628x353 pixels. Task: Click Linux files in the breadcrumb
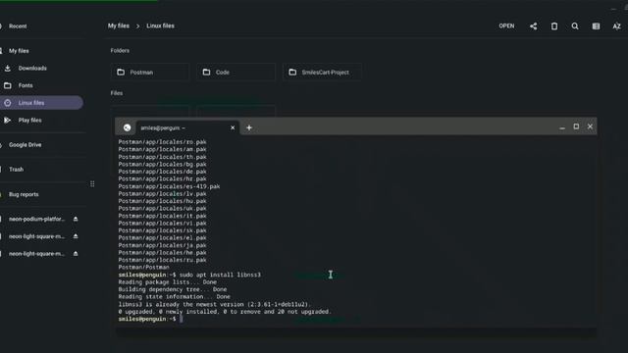coord(160,25)
